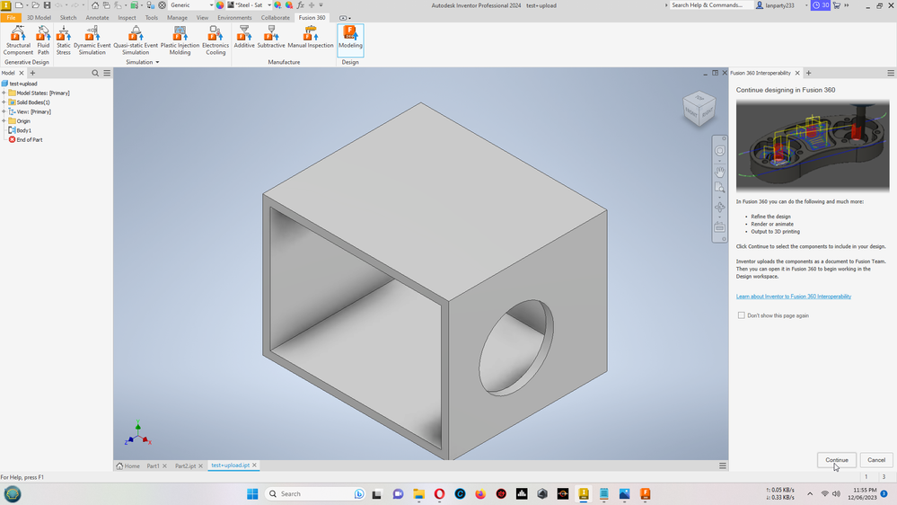Click the fx parameters icon
This screenshot has height=505, width=897.
300,5
